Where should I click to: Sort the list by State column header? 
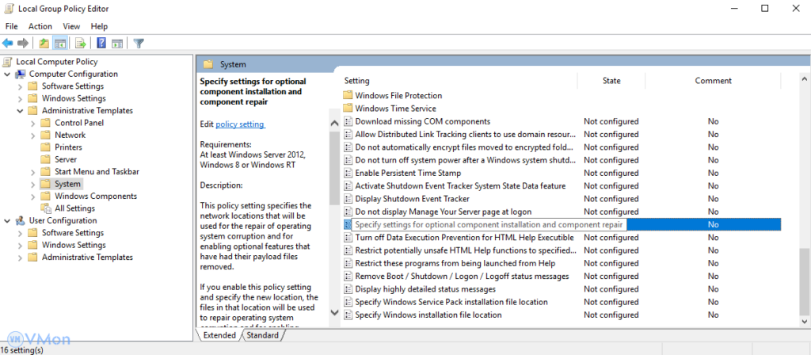[x=611, y=81]
